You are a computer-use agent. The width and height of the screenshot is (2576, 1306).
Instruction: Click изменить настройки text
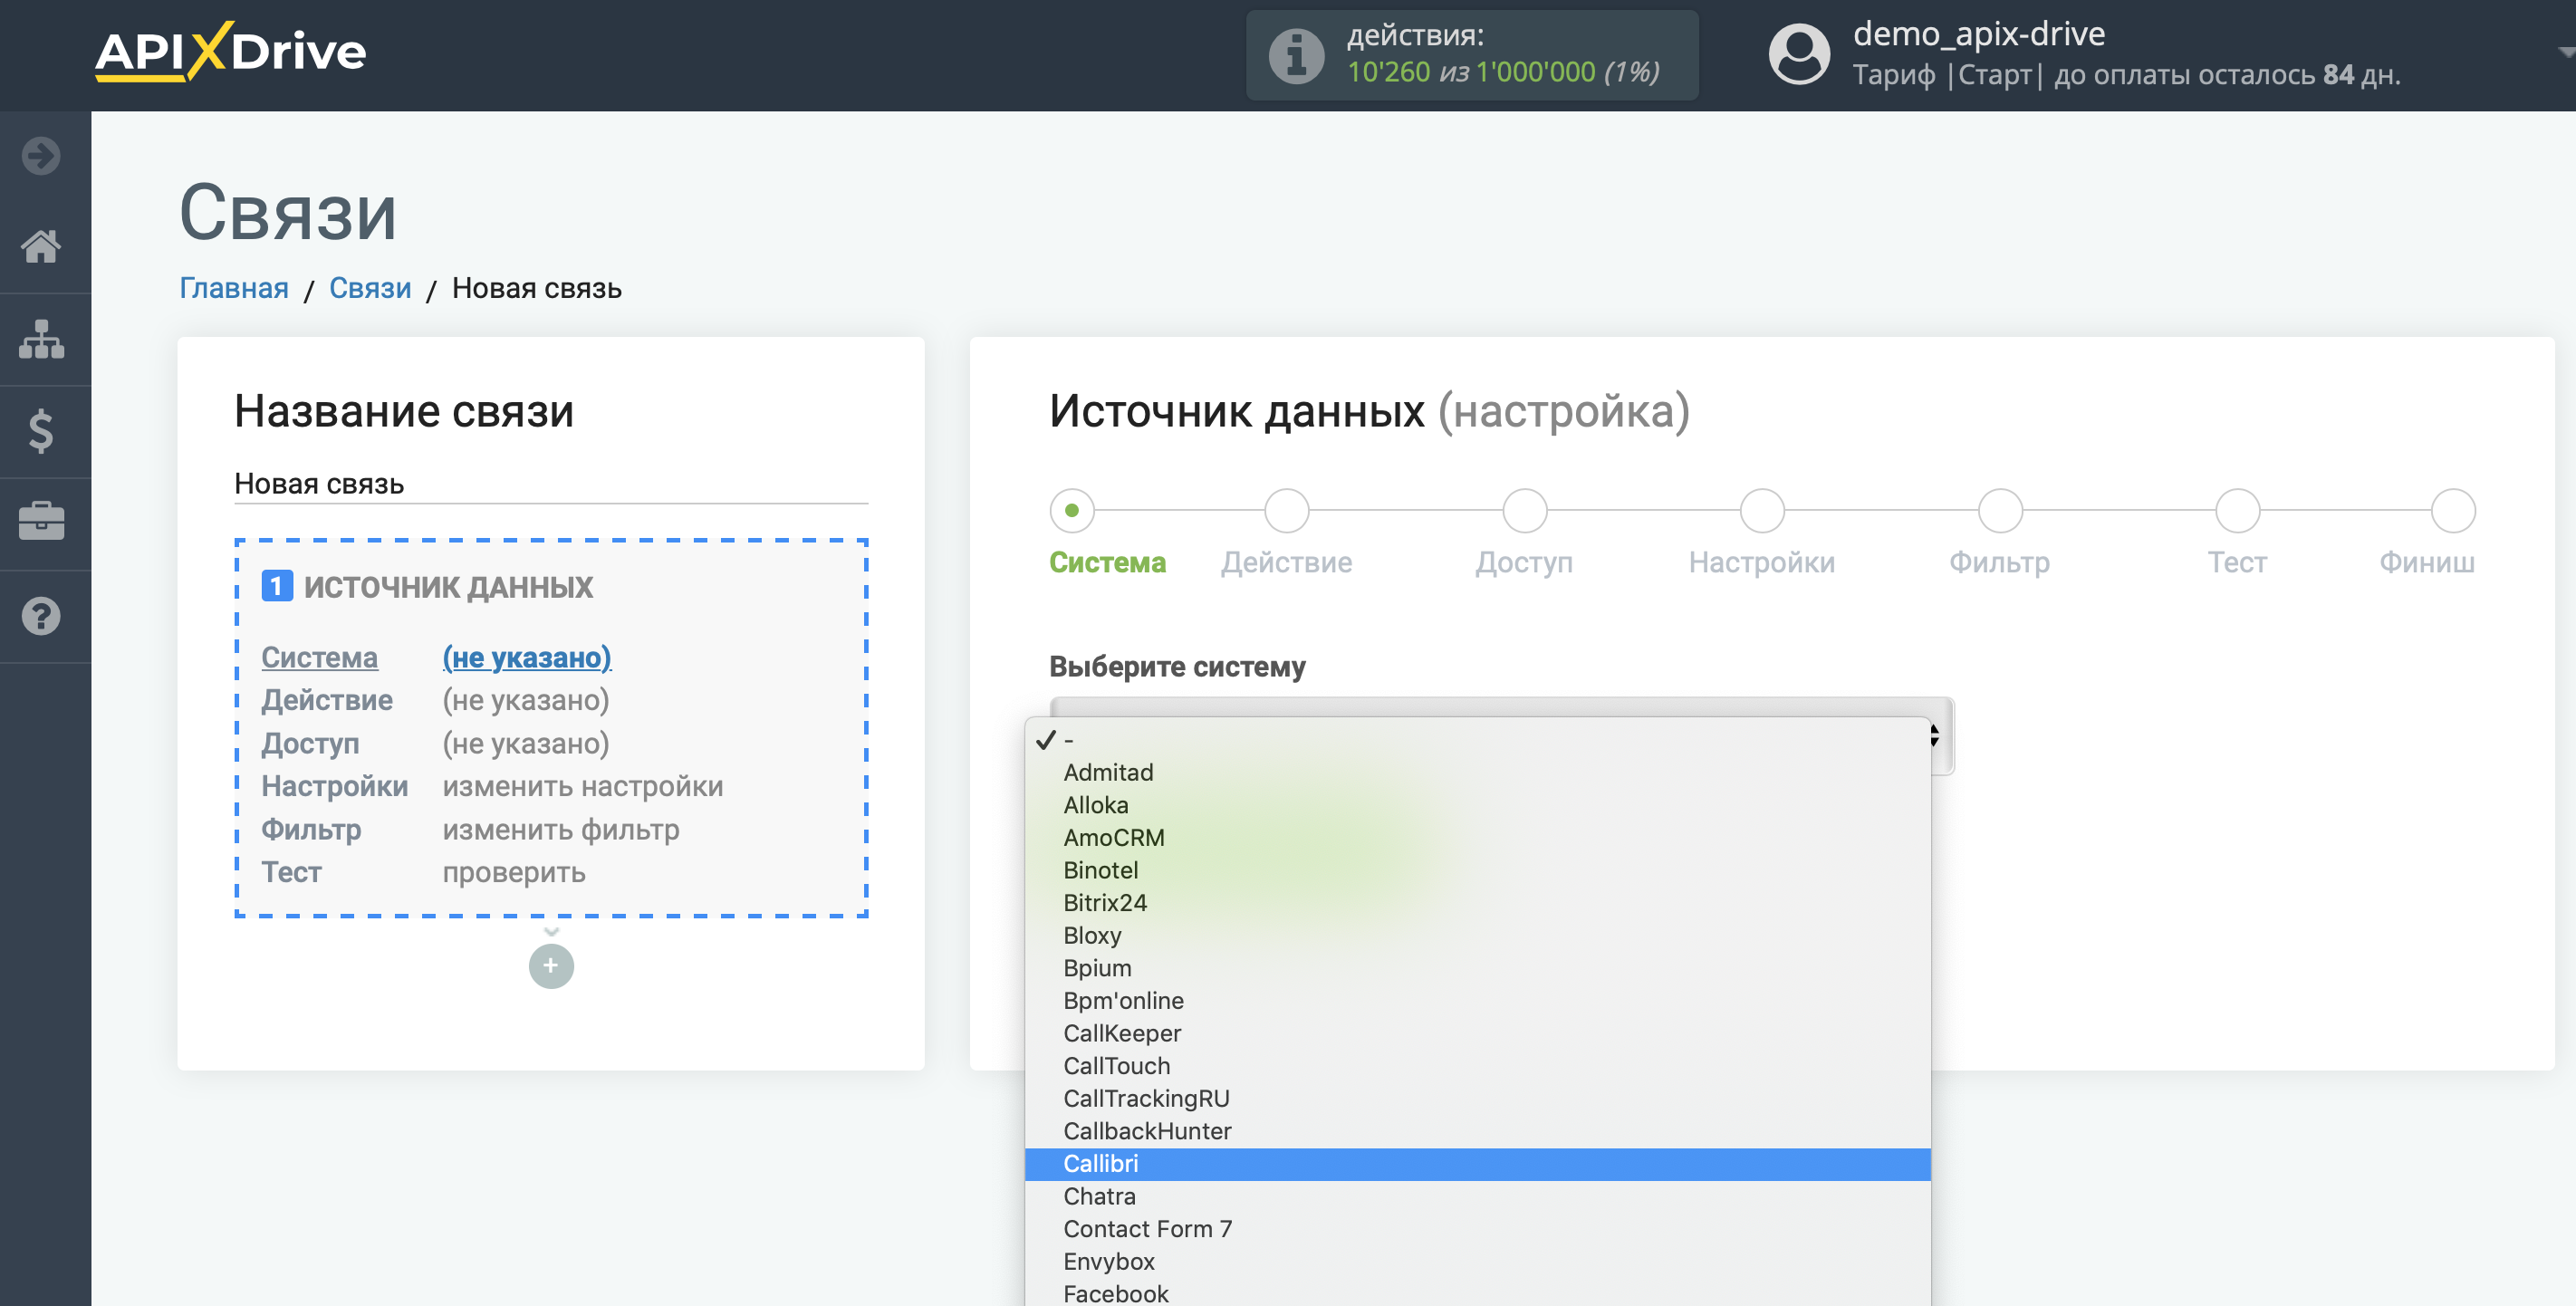583,786
